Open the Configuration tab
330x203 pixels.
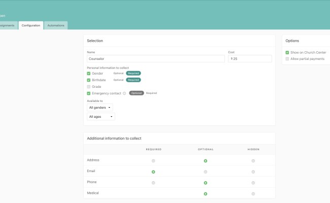click(31, 25)
